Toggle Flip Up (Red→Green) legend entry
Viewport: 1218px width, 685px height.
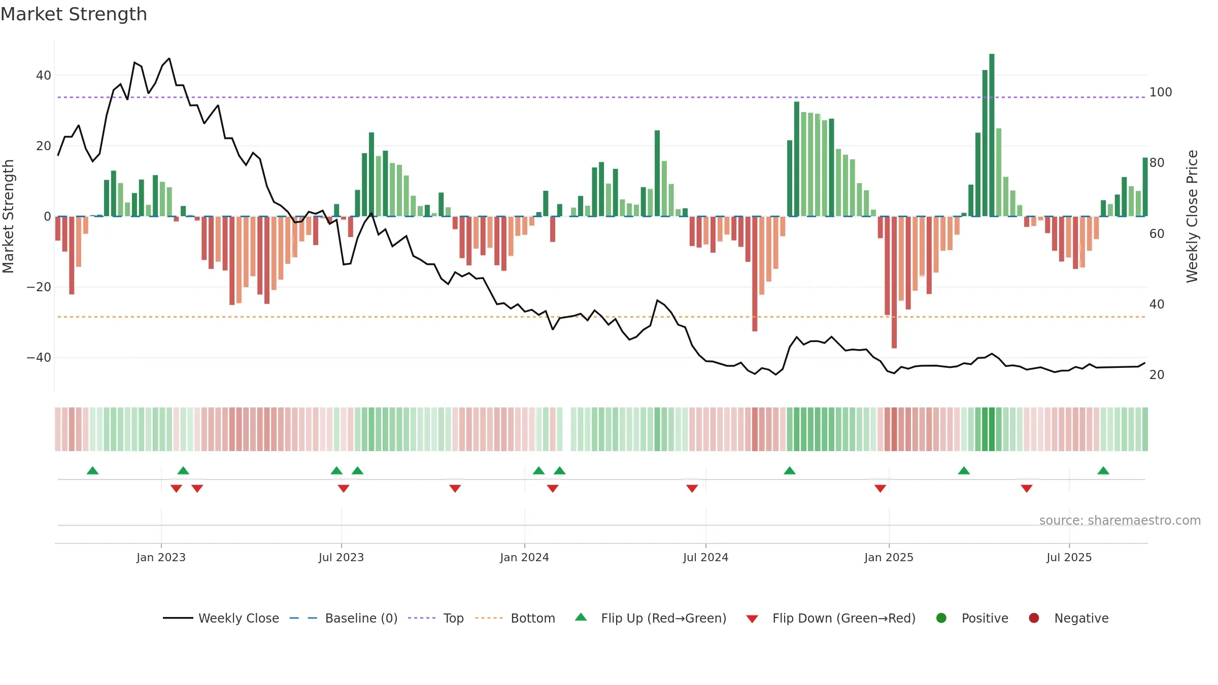tap(651, 618)
